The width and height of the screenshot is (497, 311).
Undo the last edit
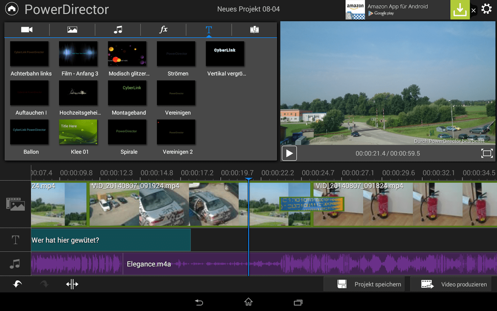pyautogui.click(x=17, y=284)
